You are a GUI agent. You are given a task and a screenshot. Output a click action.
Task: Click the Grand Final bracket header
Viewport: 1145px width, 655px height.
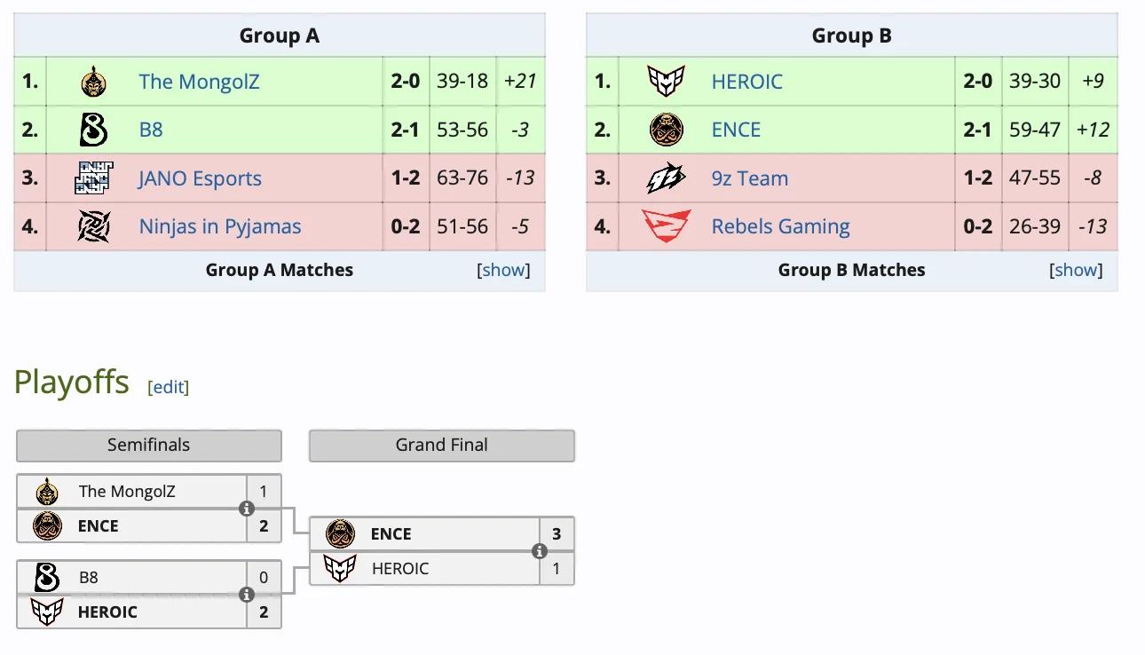[x=441, y=446]
